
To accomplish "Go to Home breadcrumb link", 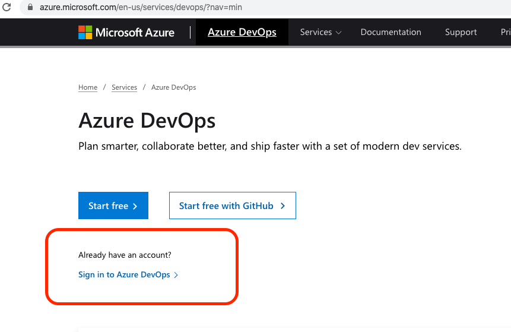I will click(x=88, y=87).
